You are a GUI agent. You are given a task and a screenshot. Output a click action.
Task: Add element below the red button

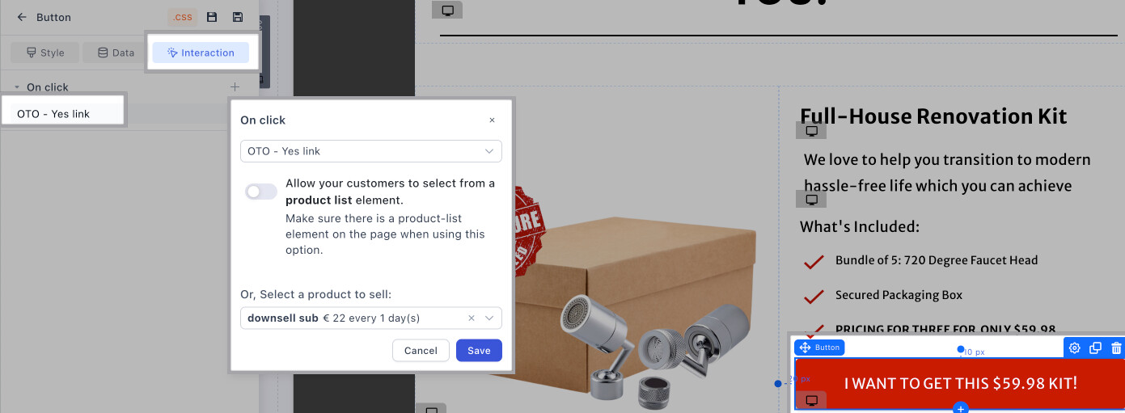[960, 408]
